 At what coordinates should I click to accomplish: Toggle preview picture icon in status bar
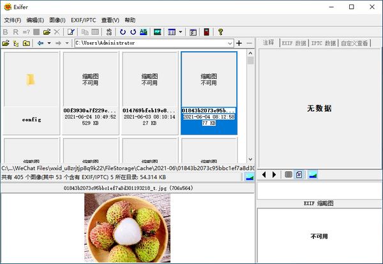(x=250, y=177)
